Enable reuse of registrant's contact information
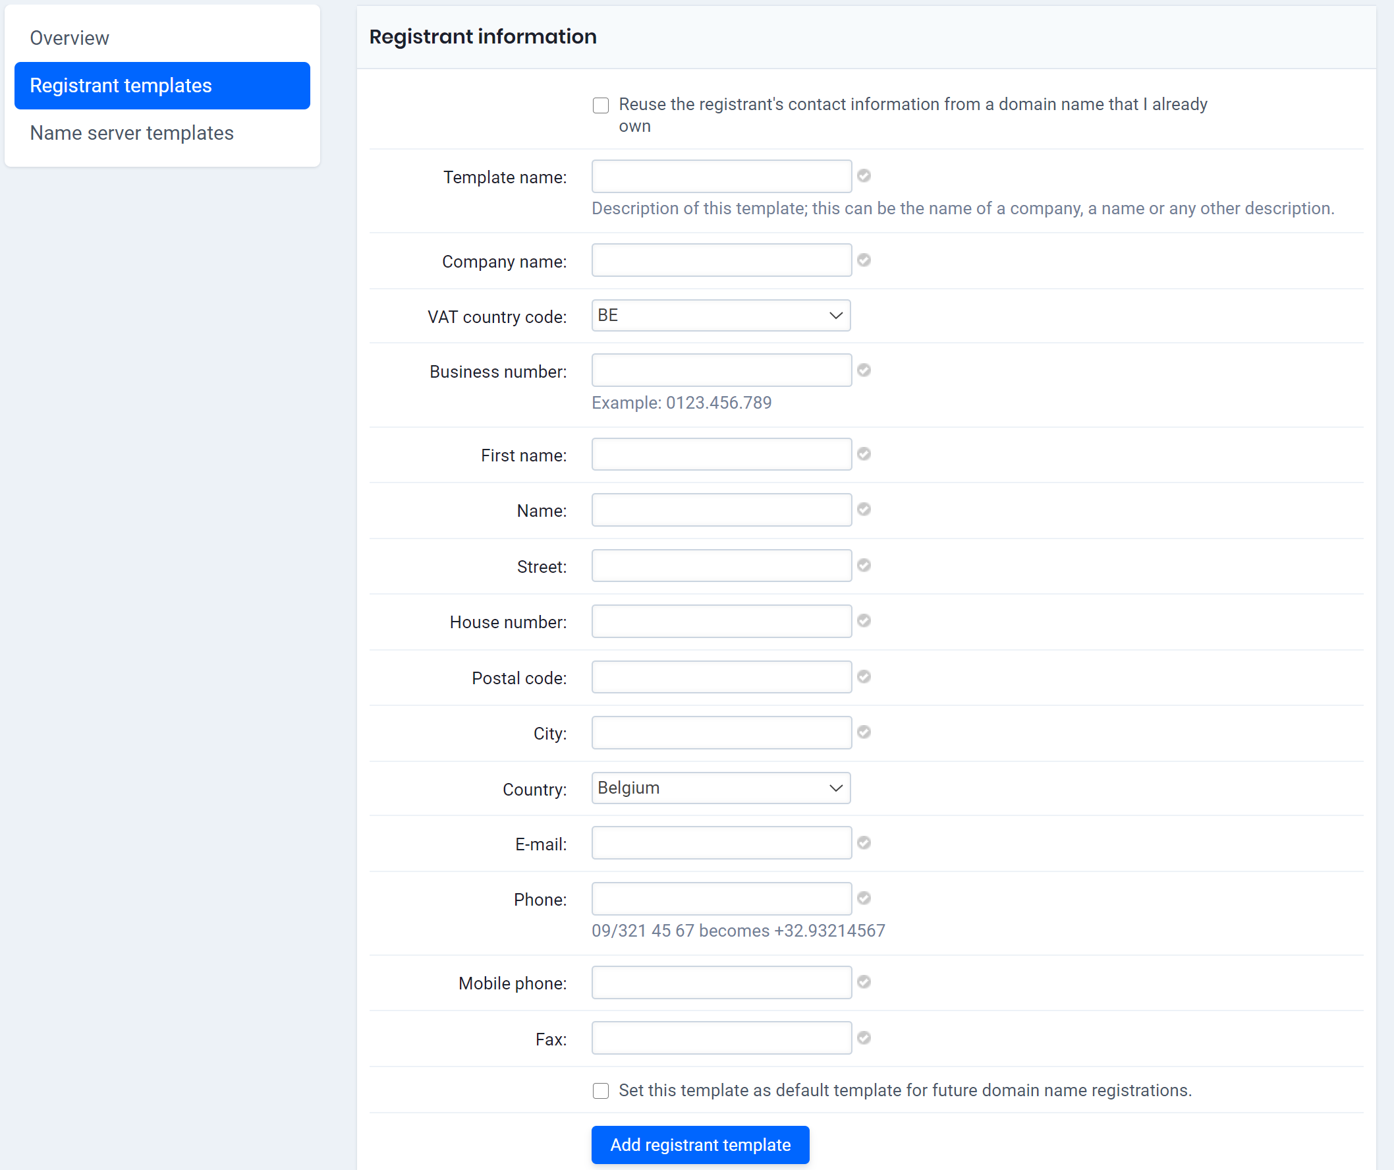The width and height of the screenshot is (1394, 1170). 600,105
